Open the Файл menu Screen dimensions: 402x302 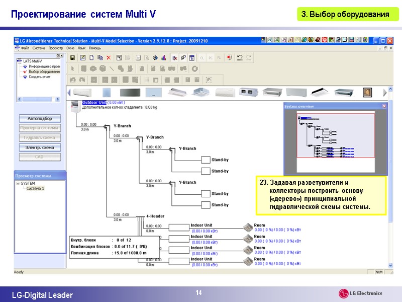pos(25,48)
